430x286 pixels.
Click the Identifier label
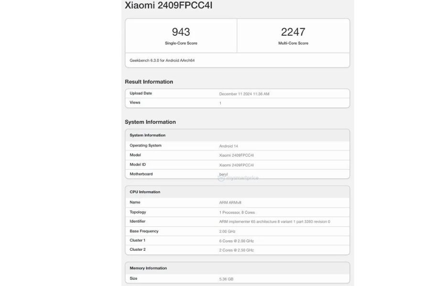click(138, 221)
